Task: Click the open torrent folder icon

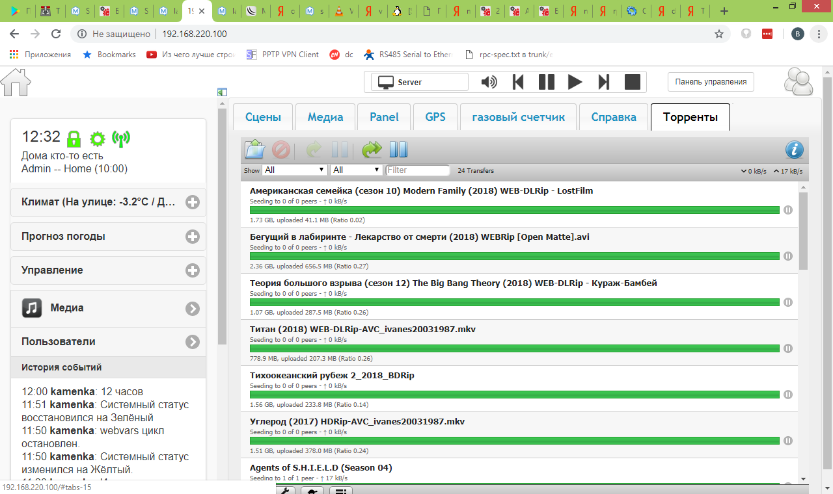Action: pyautogui.click(x=254, y=150)
